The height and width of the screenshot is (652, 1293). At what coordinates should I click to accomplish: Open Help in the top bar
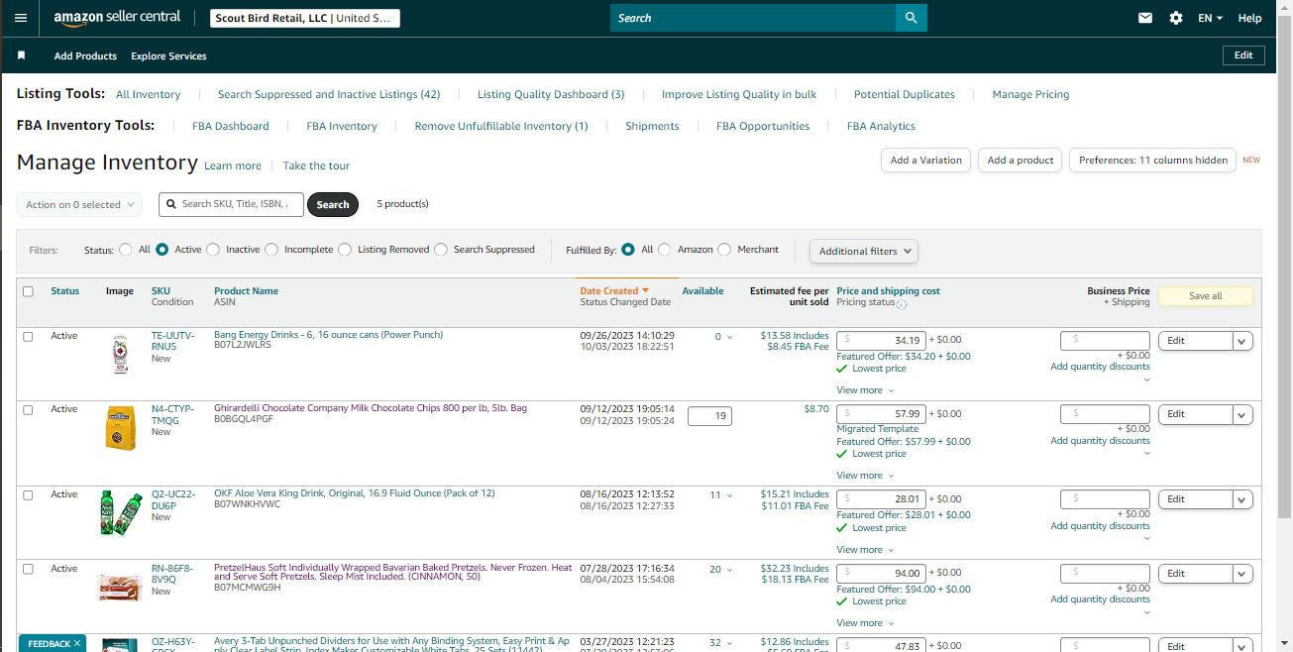point(1250,18)
